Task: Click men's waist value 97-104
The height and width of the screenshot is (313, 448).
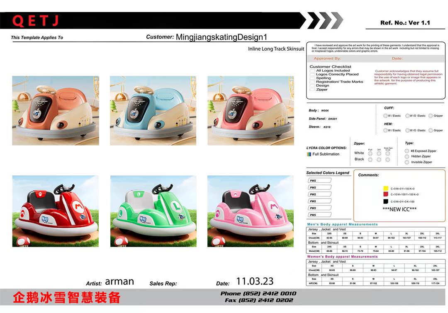Action: click(422, 251)
